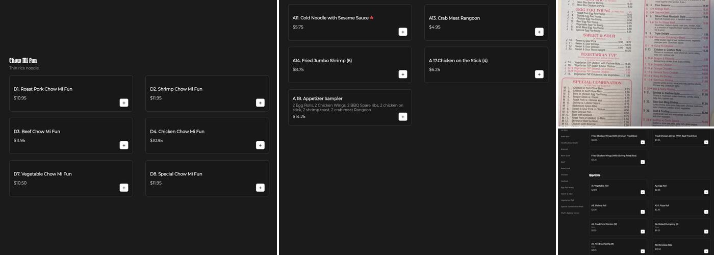
Task: Add D7. Vegetable Chow Mi Fun
Action: [x=124, y=187]
